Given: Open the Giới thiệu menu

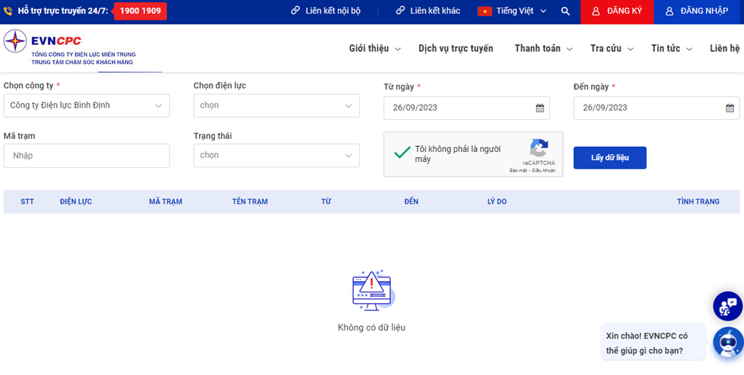Looking at the screenshot, I should [x=374, y=49].
